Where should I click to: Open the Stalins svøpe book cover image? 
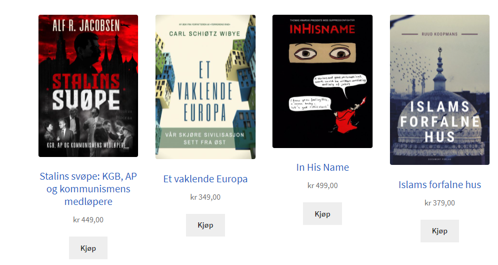pos(89,86)
